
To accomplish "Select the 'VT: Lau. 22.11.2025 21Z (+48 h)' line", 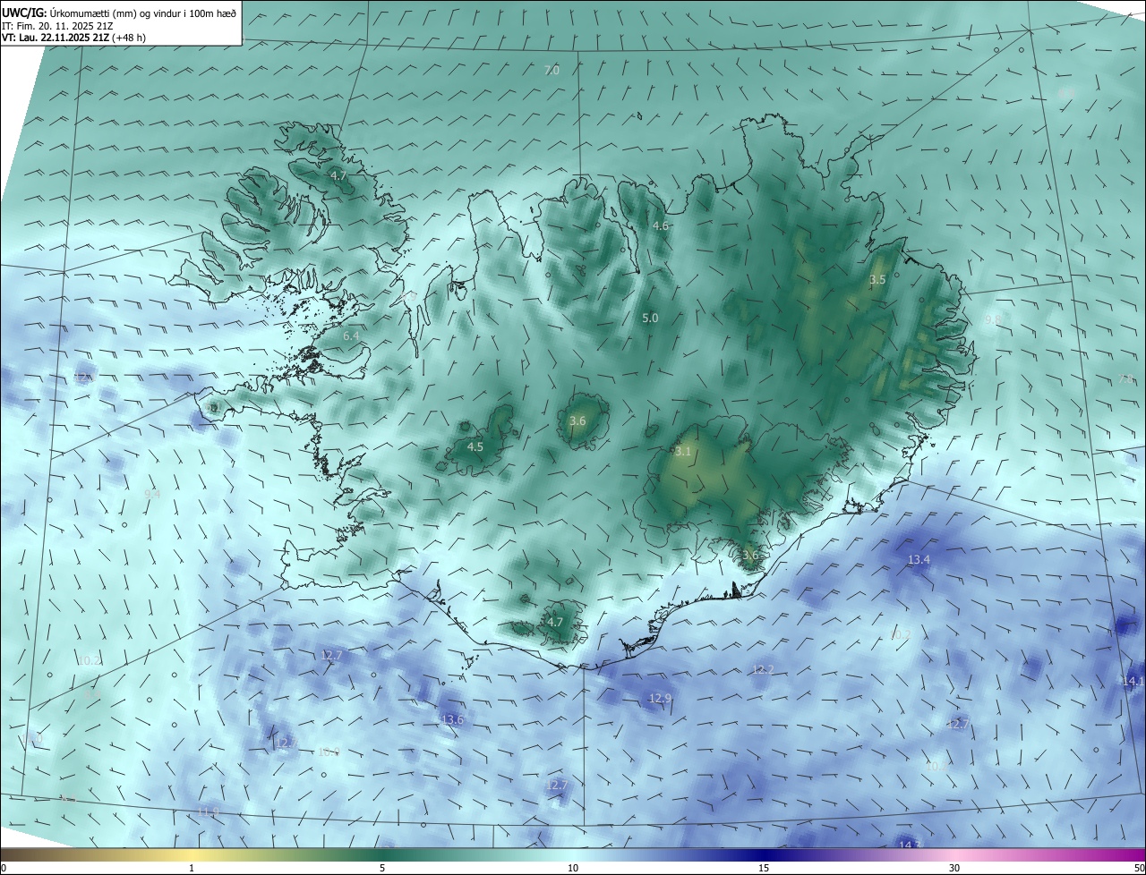I will tap(73, 38).
